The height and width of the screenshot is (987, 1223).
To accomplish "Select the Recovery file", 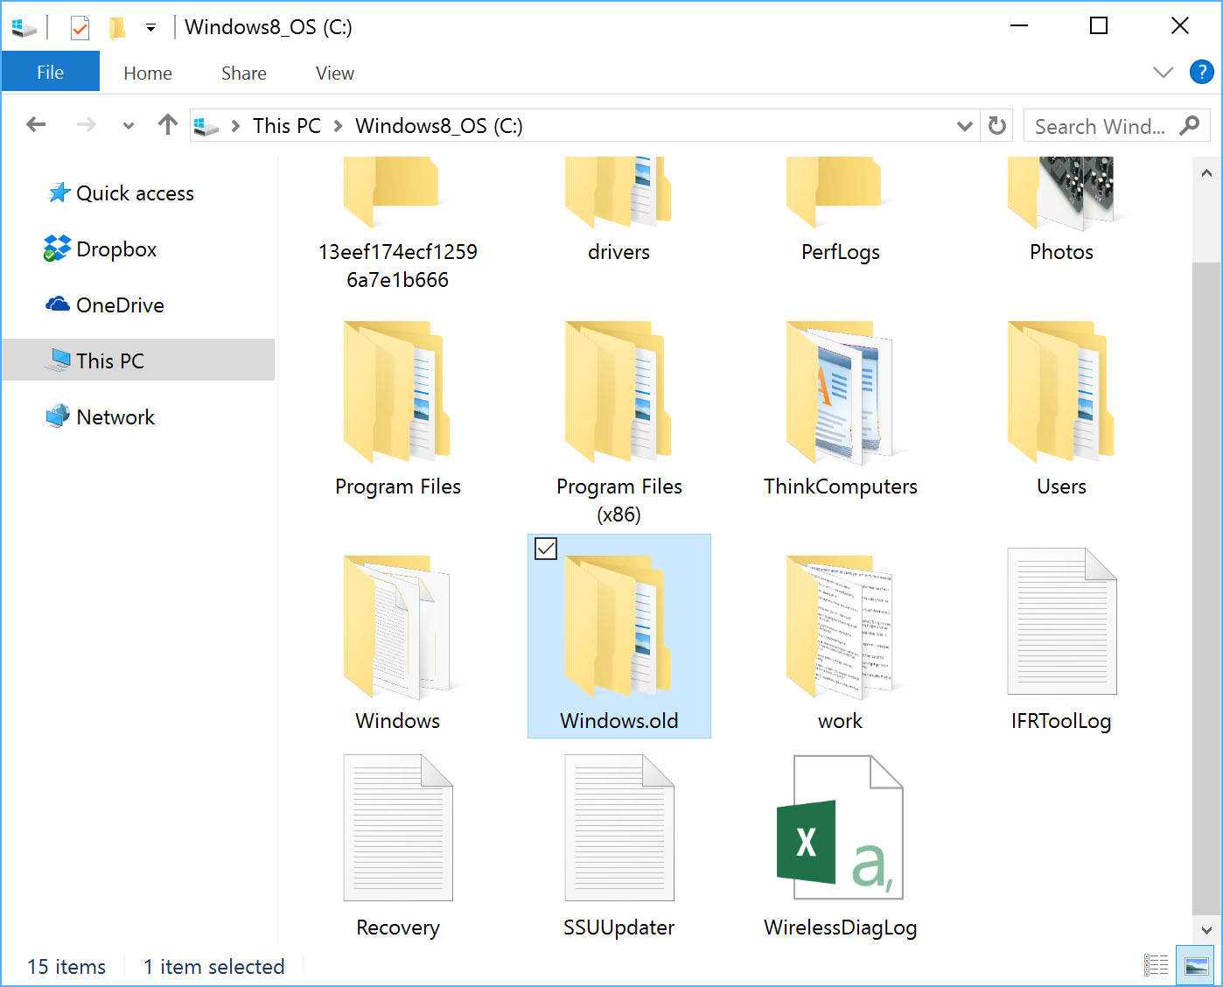I will coord(397,847).
